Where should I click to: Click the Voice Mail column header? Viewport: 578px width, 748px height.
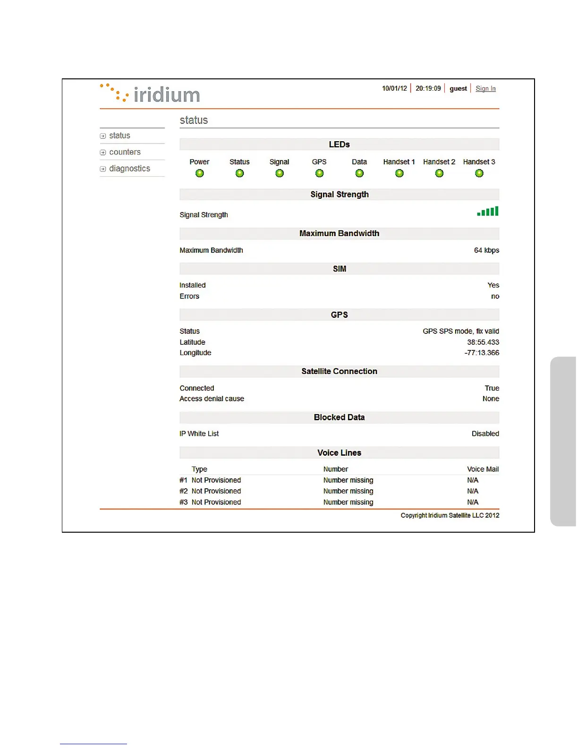tap(483, 469)
